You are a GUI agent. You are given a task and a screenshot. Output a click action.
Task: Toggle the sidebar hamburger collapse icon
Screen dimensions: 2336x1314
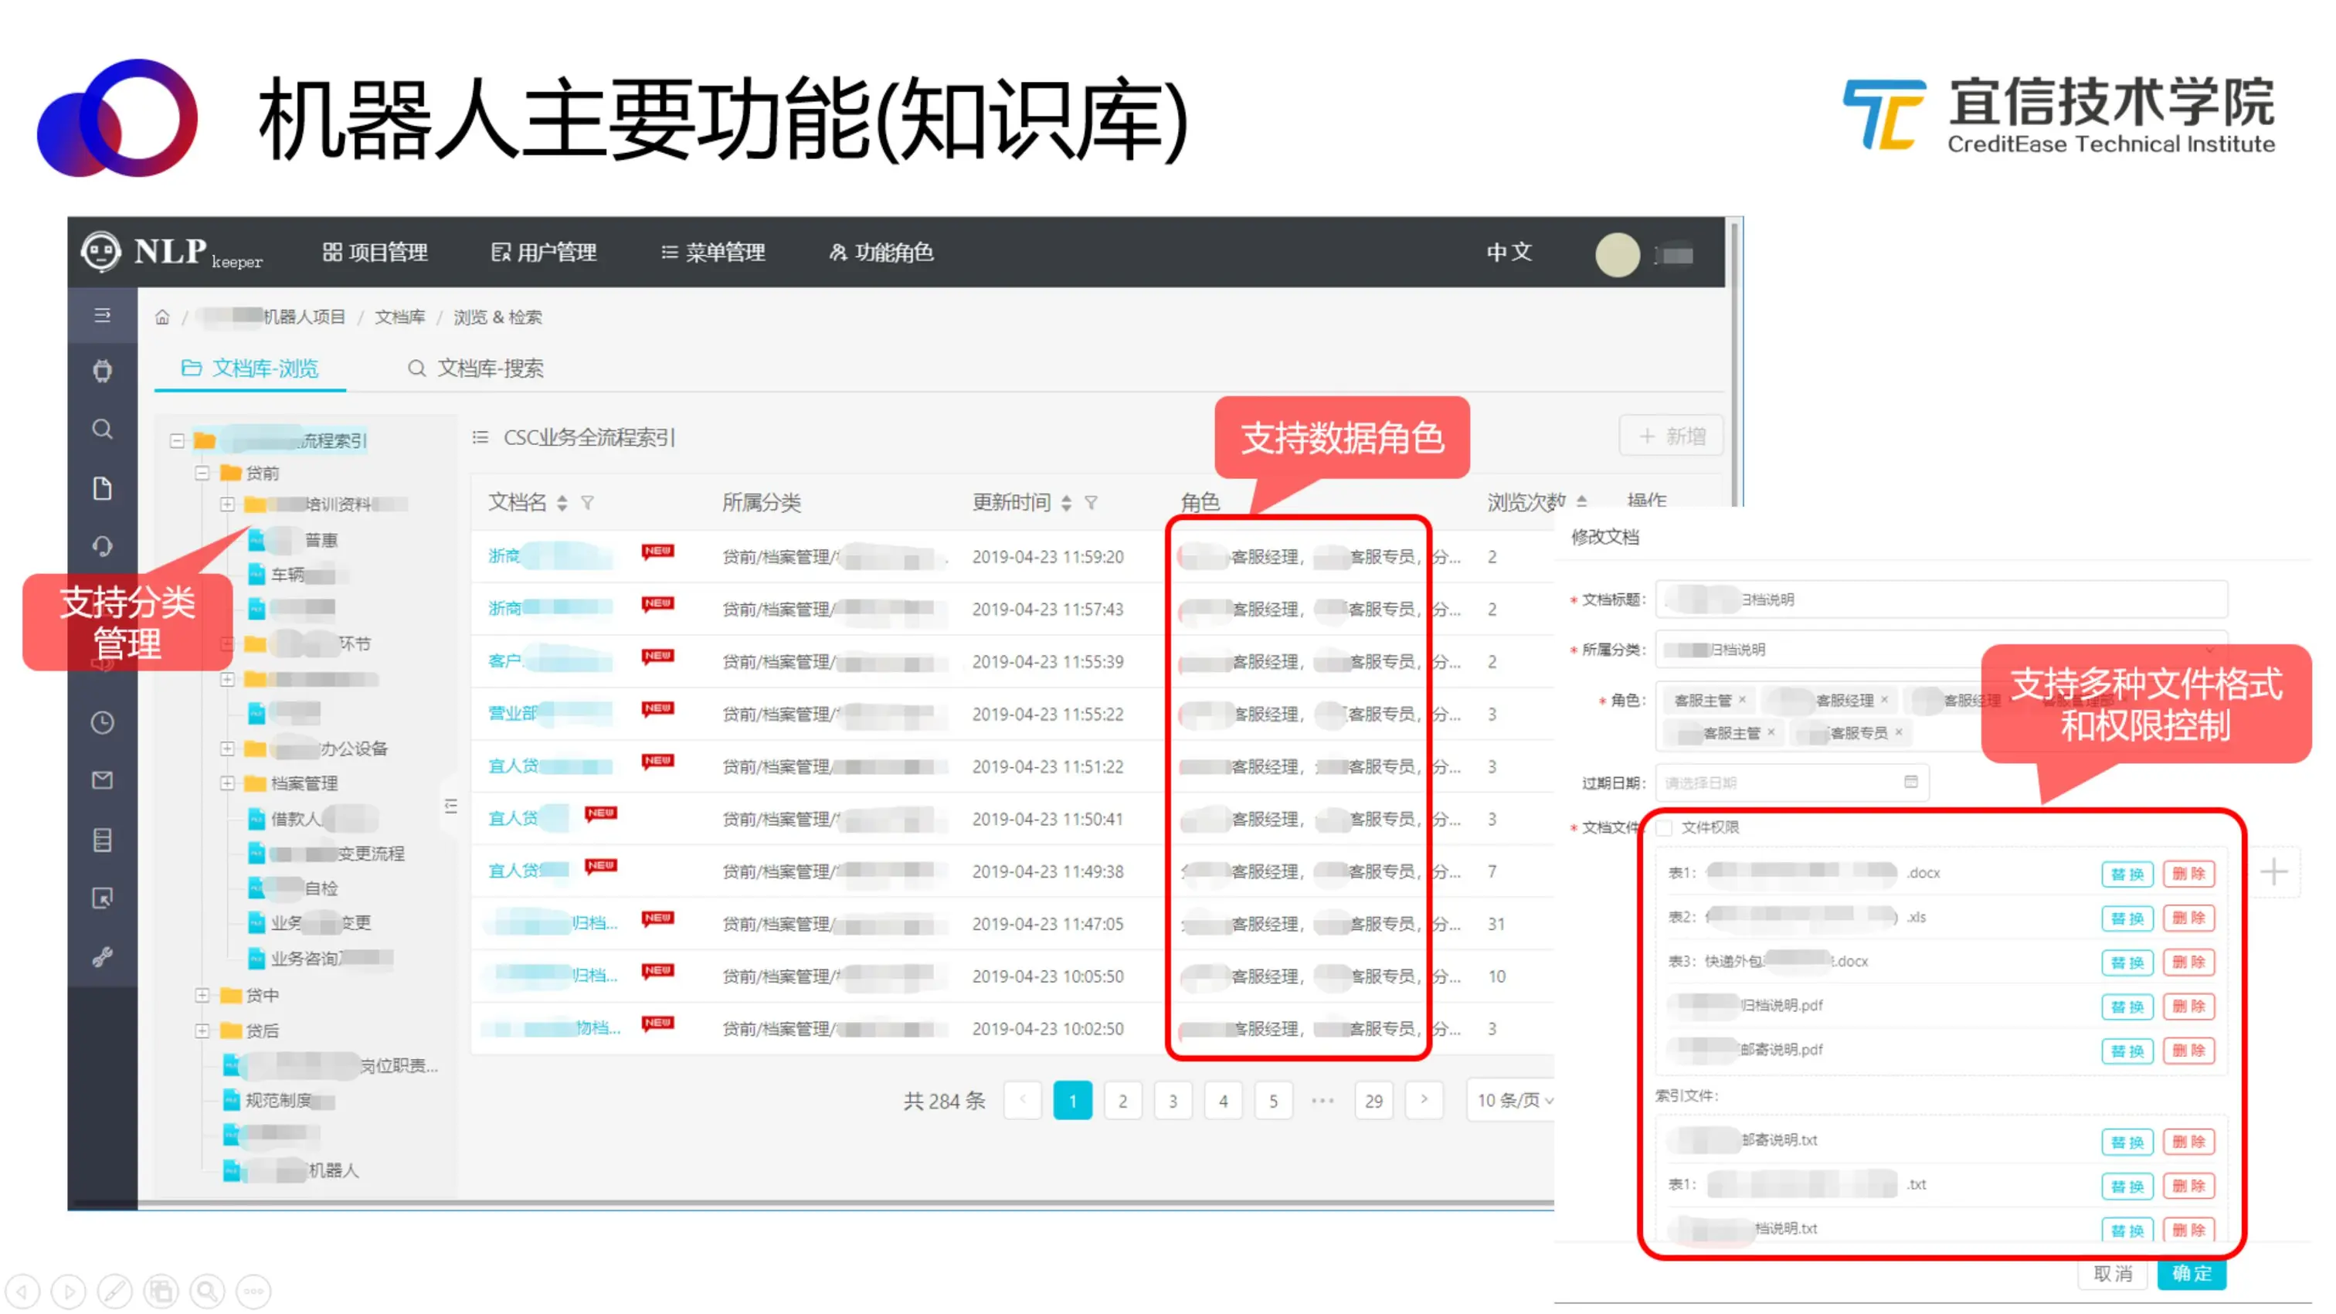(103, 316)
